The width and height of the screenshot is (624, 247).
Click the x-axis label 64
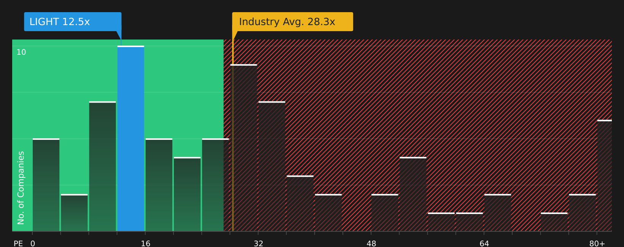point(484,244)
